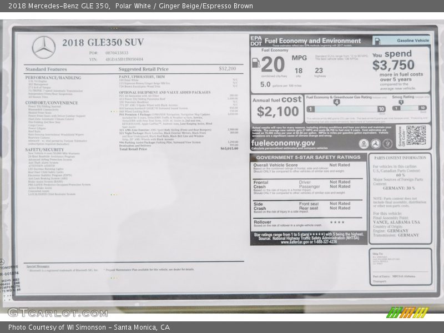The width and height of the screenshot is (444, 333).
Task: Click the EPA DOT logo
Action: (256, 41)
